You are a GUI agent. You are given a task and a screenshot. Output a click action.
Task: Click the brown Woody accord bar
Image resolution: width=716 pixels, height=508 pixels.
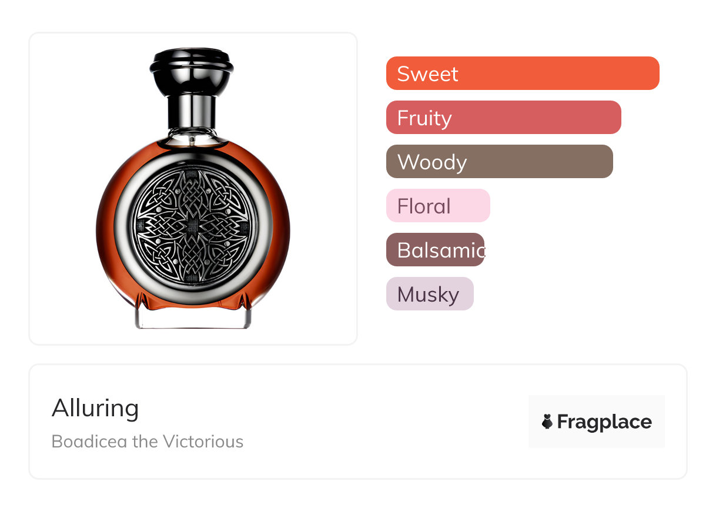(x=499, y=162)
